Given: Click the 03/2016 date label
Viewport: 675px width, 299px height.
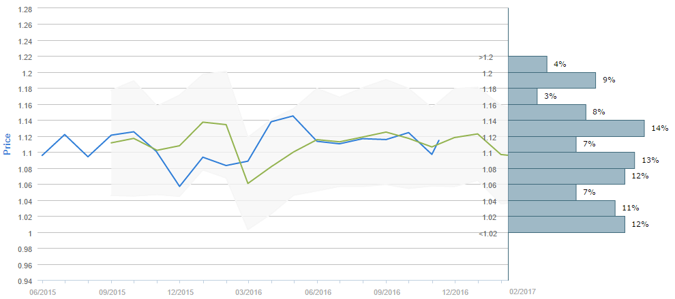Looking at the screenshot, I should click(x=248, y=292).
